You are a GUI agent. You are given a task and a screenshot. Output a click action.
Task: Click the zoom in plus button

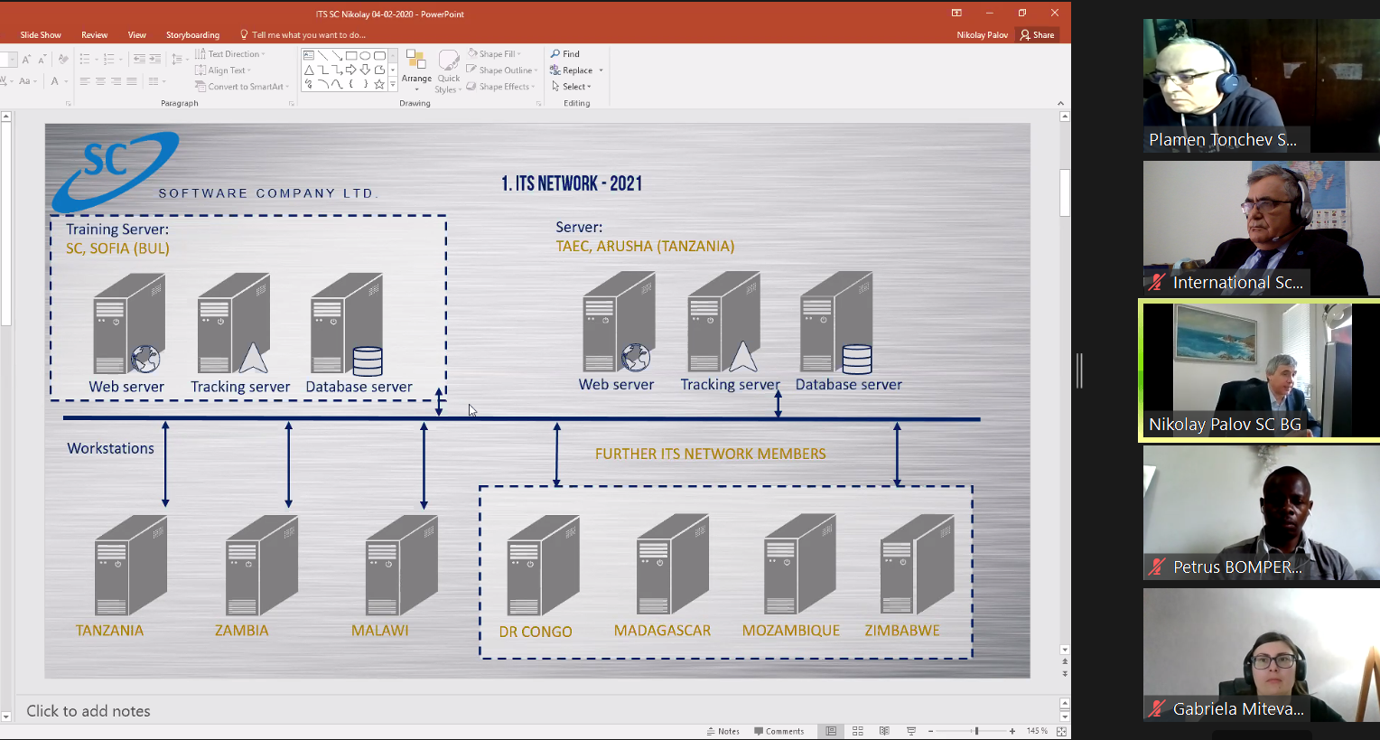[1012, 731]
